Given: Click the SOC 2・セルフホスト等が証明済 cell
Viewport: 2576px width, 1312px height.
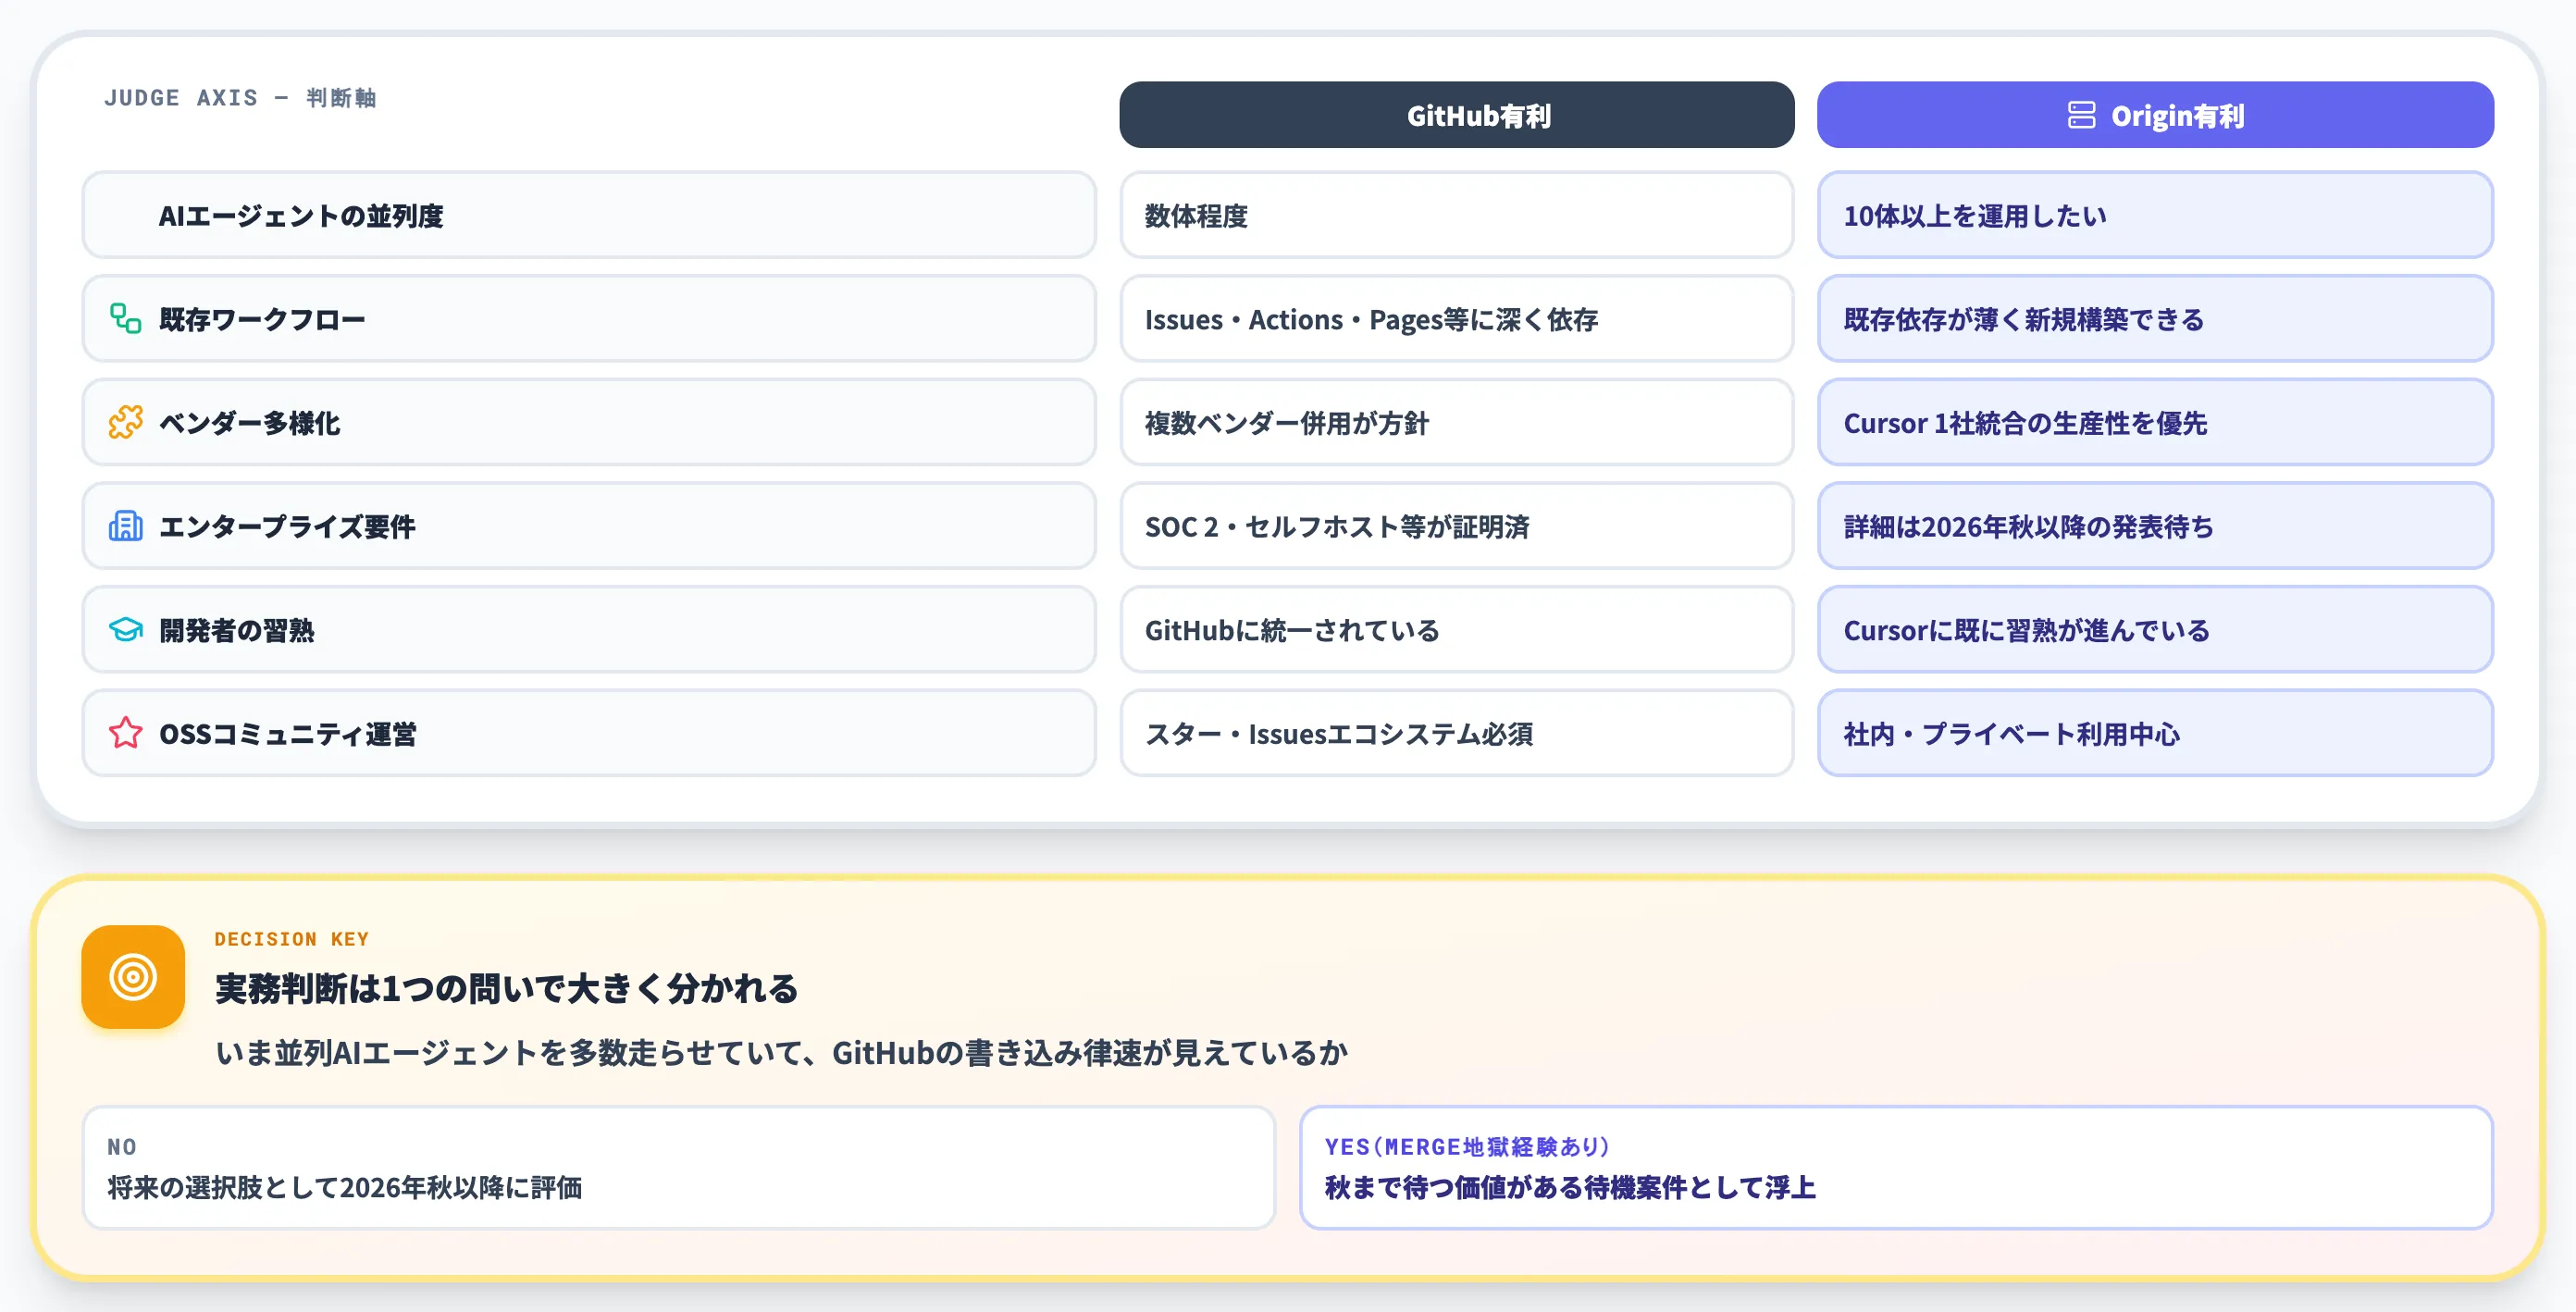Looking at the screenshot, I should coord(1456,526).
